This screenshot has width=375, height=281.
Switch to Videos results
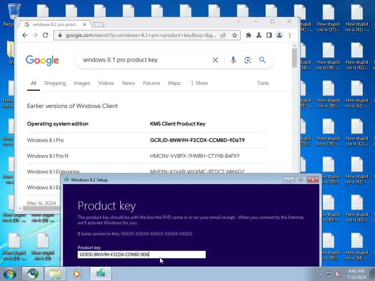tap(106, 83)
